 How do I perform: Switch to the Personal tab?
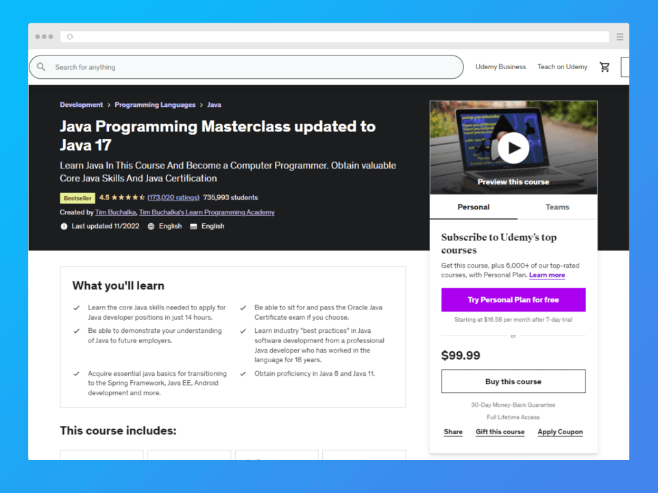click(x=474, y=207)
